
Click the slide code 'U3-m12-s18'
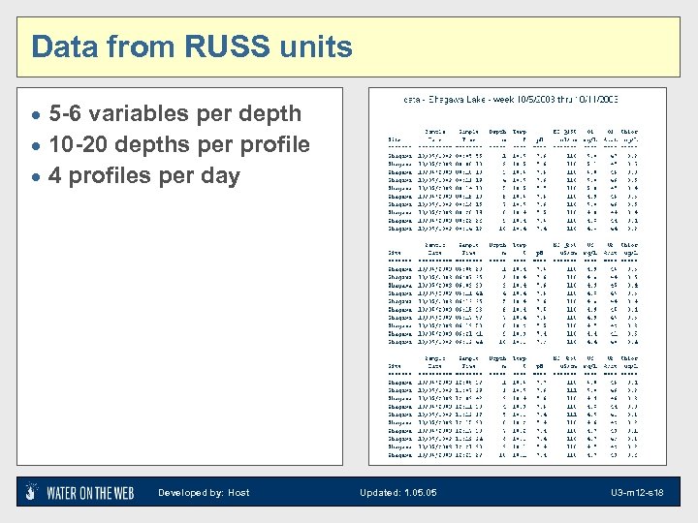point(637,492)
